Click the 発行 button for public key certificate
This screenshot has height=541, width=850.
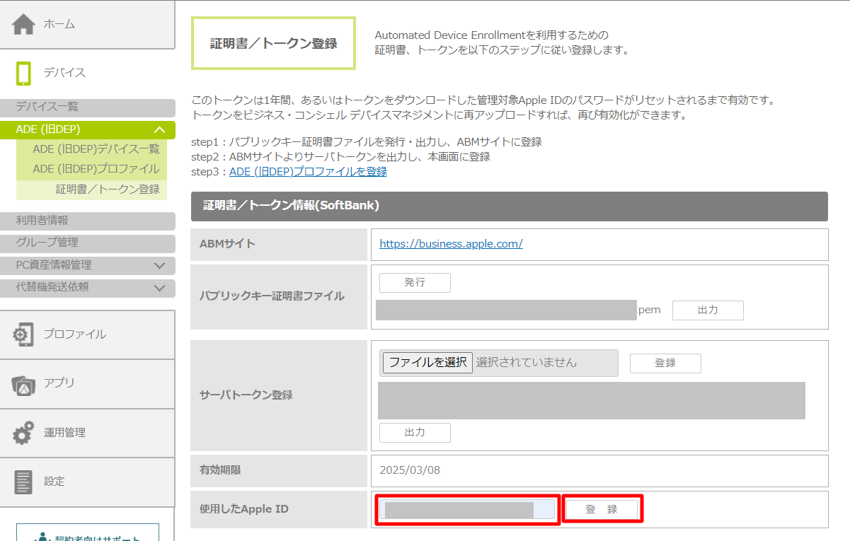[415, 283]
